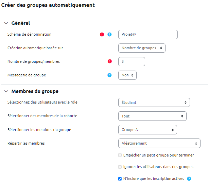Open the Étudiant role dropdown
Screen dimensions: 208x185
click(x=154, y=102)
